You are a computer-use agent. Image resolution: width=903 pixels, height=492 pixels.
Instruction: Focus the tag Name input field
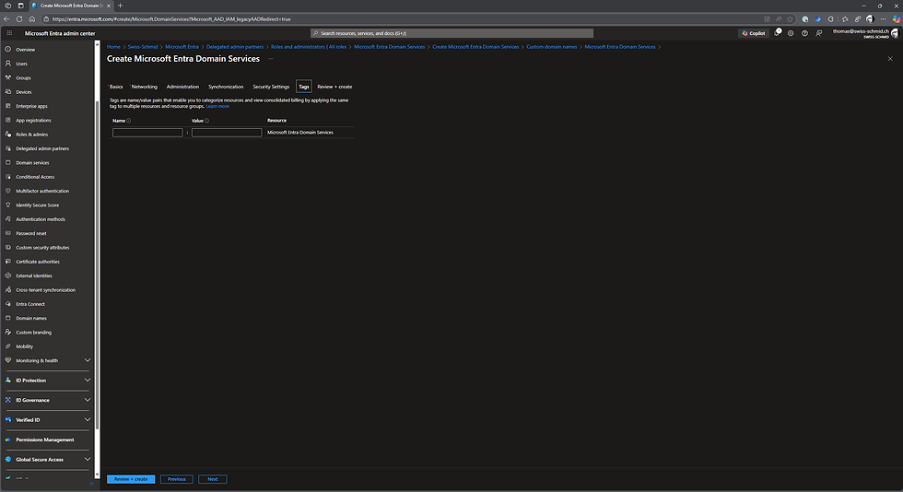(147, 133)
